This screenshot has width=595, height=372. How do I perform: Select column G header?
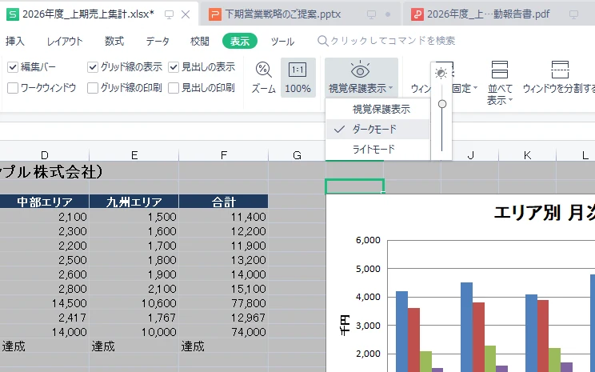[297, 155]
